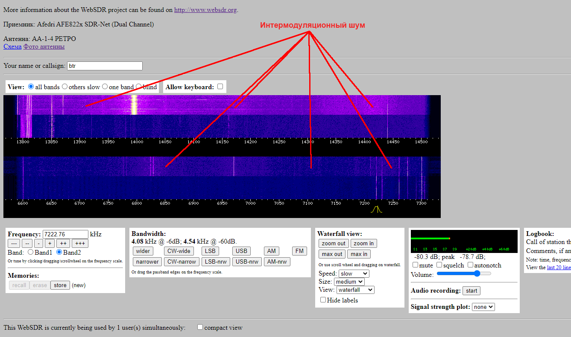Click the single '-' frequency step button
The height and width of the screenshot is (337, 571).
(x=38, y=244)
